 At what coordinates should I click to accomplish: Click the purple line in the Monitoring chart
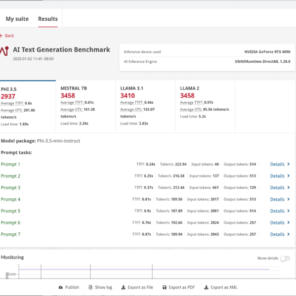[x=144, y=269]
